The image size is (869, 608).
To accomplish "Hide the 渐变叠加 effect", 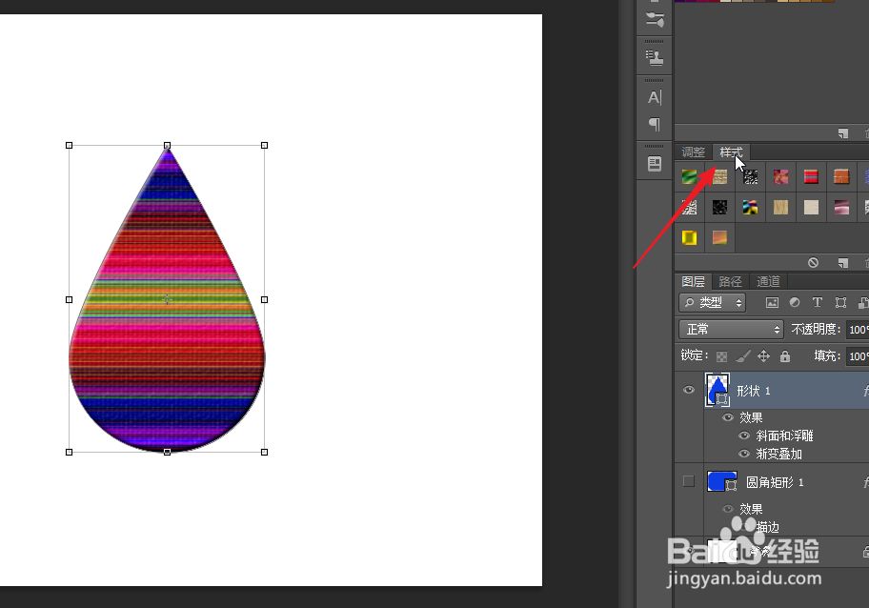I will coord(744,454).
